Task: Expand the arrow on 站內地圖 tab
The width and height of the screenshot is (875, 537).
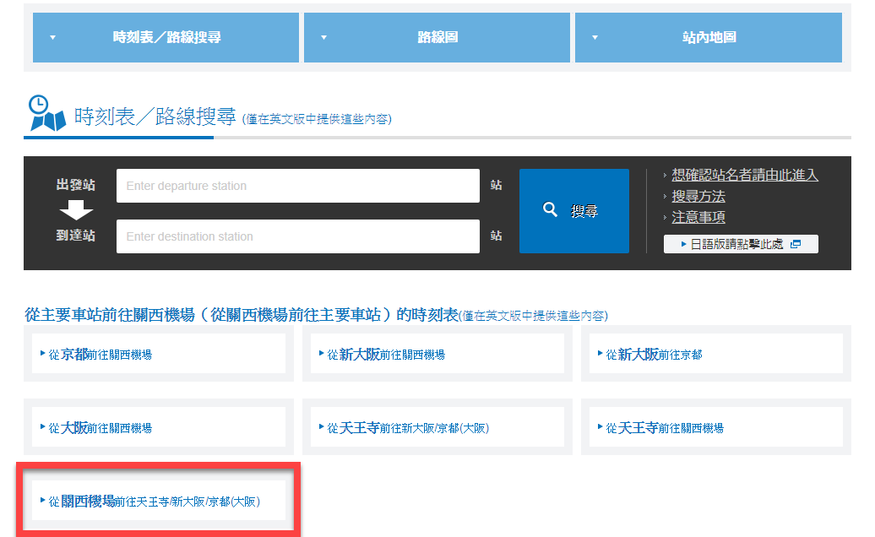Action: click(x=595, y=38)
